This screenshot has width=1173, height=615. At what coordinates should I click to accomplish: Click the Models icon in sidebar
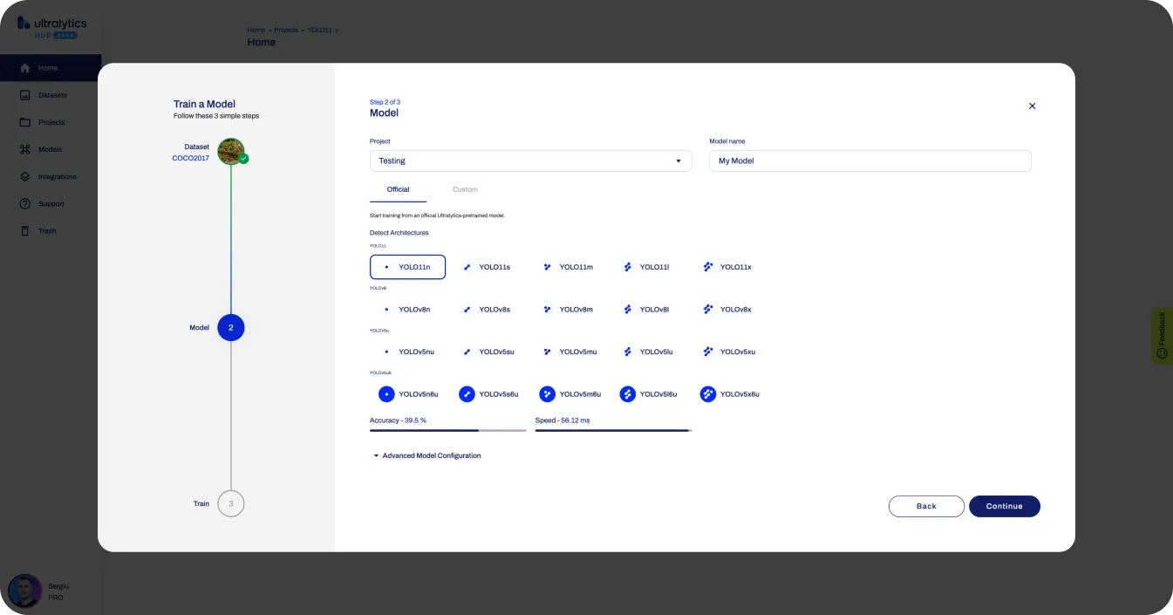(24, 149)
